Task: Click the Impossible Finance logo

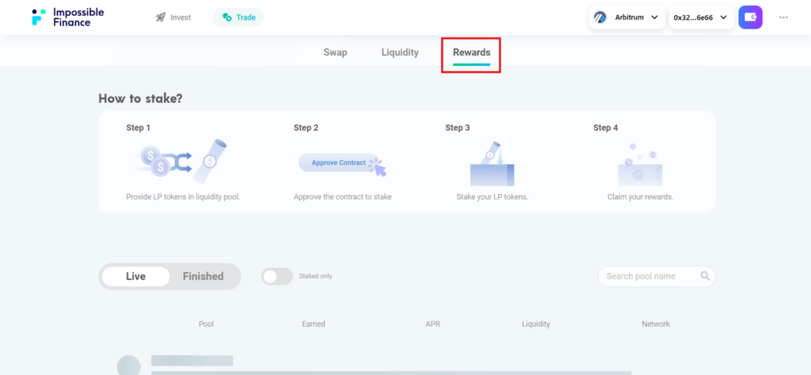Action: point(68,17)
